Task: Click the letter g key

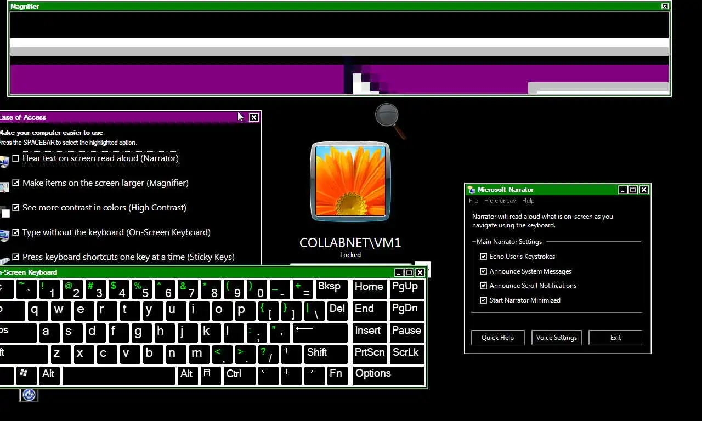Action: (x=141, y=332)
